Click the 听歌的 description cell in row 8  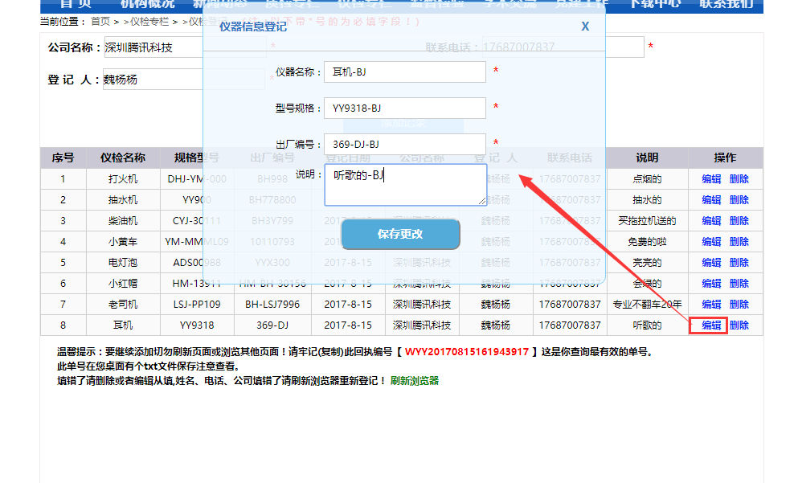pos(647,325)
